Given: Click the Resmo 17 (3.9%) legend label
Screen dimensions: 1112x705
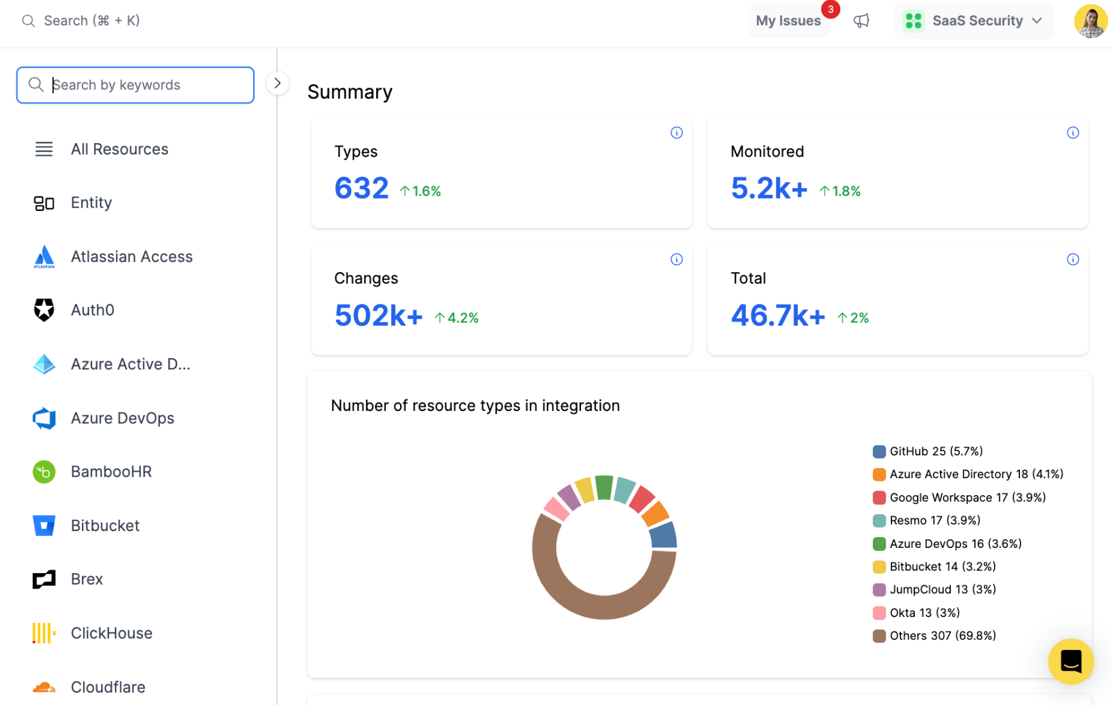Looking at the screenshot, I should [x=935, y=520].
